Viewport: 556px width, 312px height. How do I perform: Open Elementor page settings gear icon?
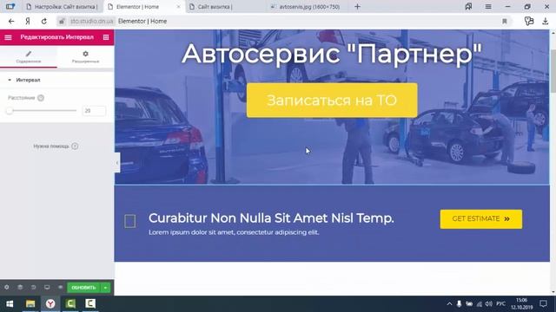7,287
